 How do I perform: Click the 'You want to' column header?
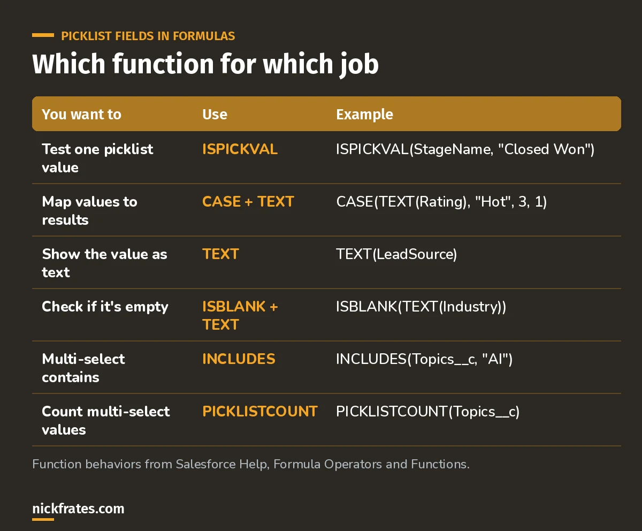tap(82, 114)
